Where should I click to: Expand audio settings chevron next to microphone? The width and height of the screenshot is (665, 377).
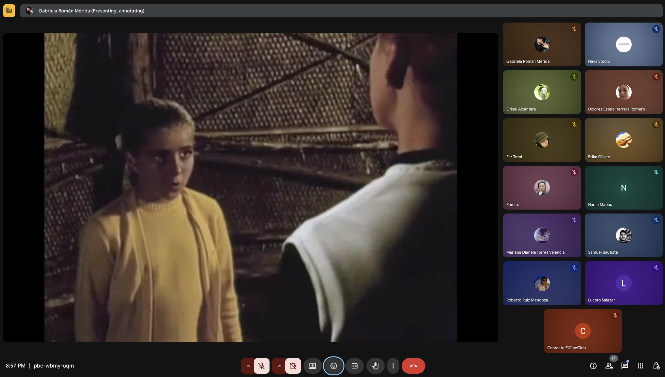click(x=248, y=366)
